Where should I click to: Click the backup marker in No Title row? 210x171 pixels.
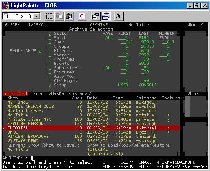click(x=168, y=116)
